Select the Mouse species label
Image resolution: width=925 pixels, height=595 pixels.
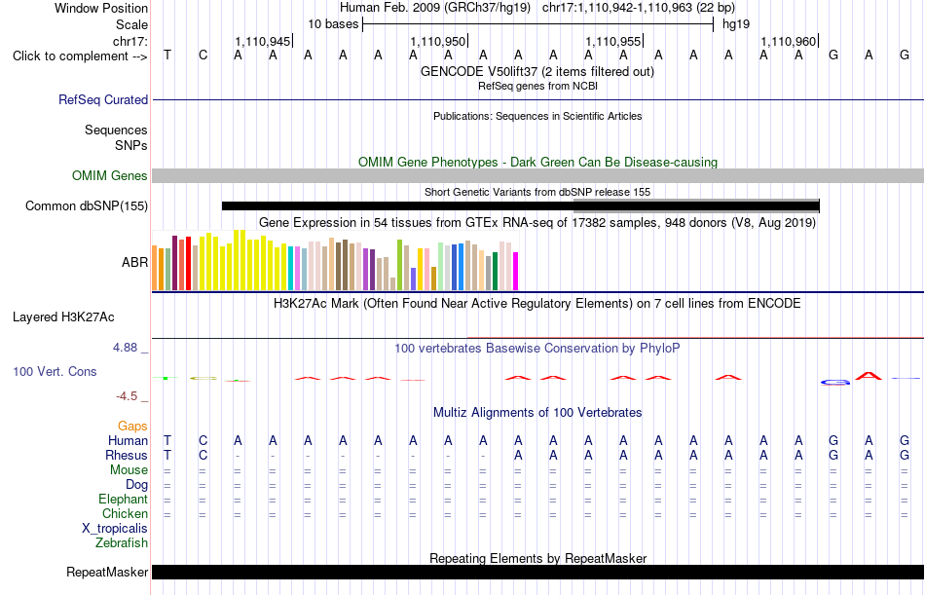click(129, 469)
